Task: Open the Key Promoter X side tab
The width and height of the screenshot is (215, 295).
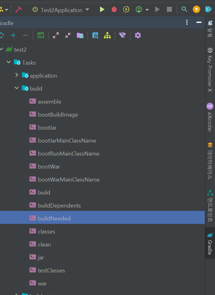Action: (x=210, y=70)
